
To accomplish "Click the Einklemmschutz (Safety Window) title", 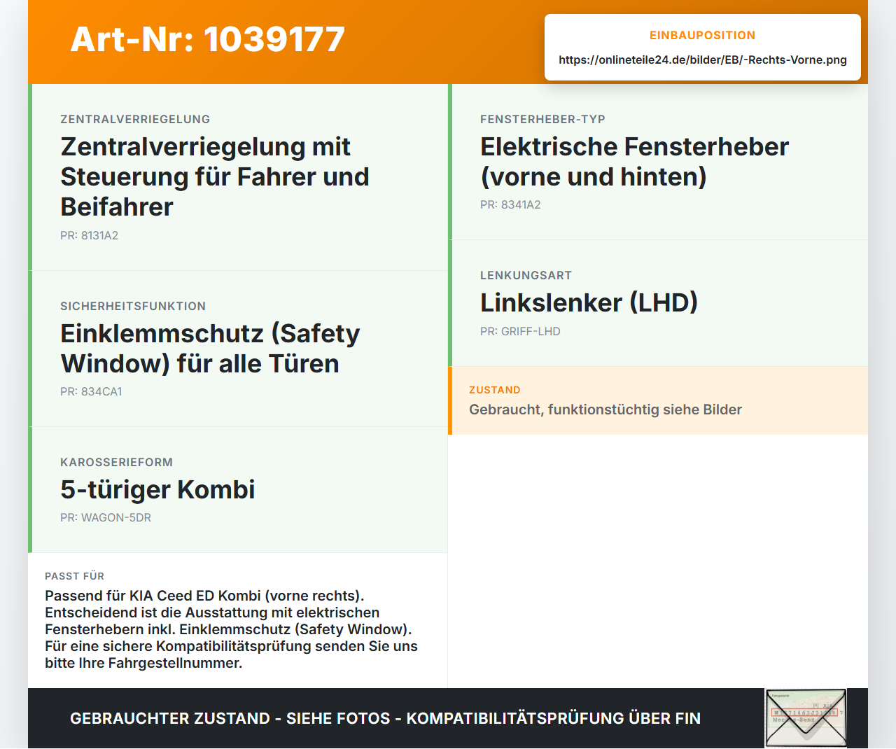I will coord(210,349).
